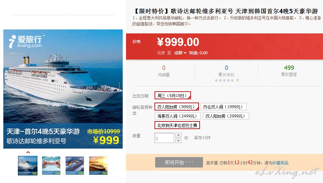The width and height of the screenshot is (323, 183).
Task: Open the 成都 destination city dropdown
Action: coord(180,53)
